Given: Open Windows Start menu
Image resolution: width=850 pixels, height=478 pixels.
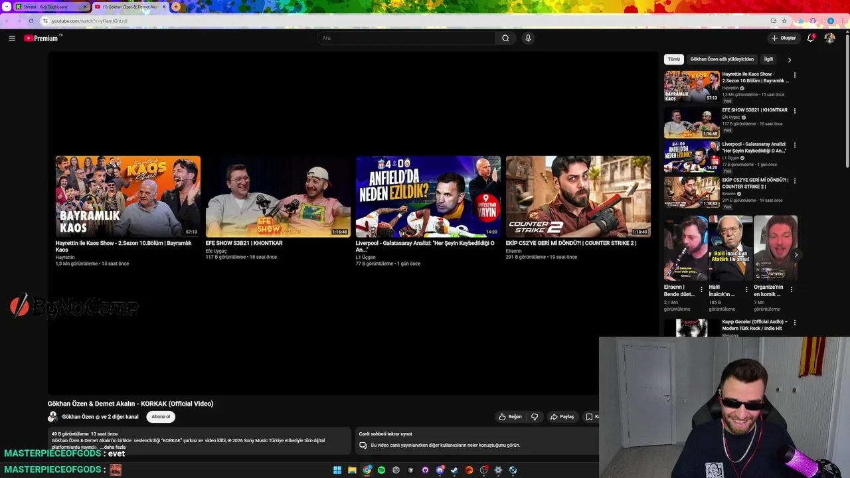Looking at the screenshot, I should pos(337,470).
